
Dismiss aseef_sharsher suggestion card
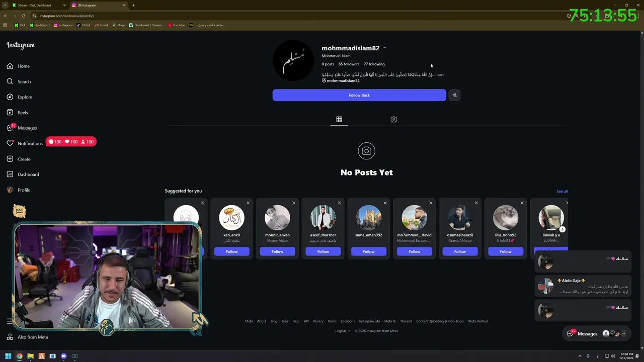coord(339,203)
